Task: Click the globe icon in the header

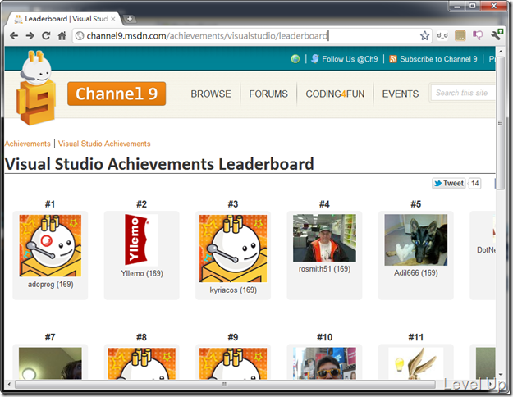Action: click(x=295, y=59)
